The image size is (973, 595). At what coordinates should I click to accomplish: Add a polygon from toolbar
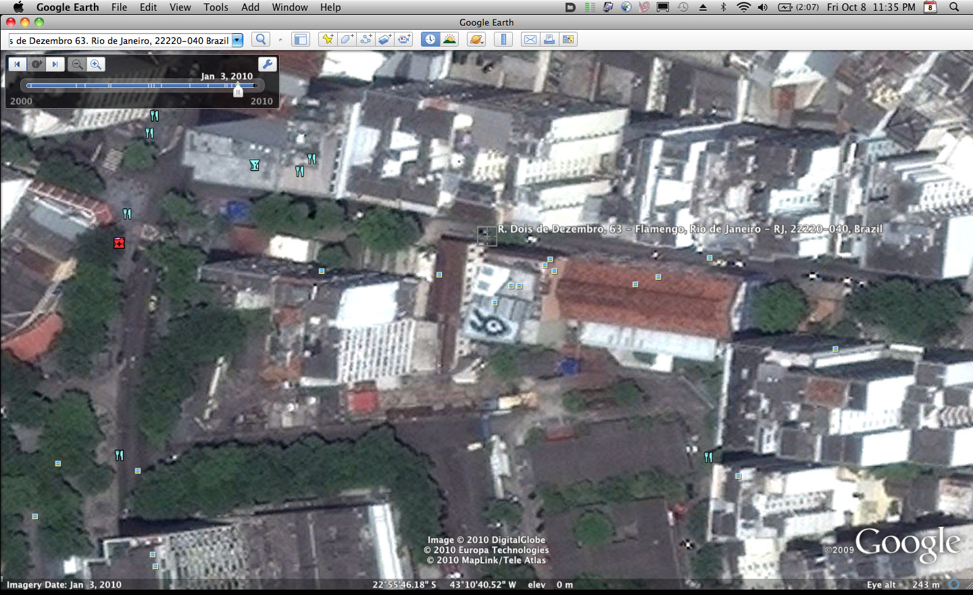(x=347, y=40)
